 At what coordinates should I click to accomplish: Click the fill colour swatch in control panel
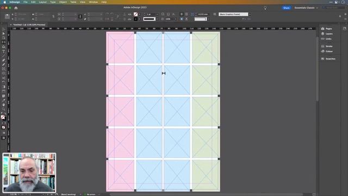pos(135,14)
